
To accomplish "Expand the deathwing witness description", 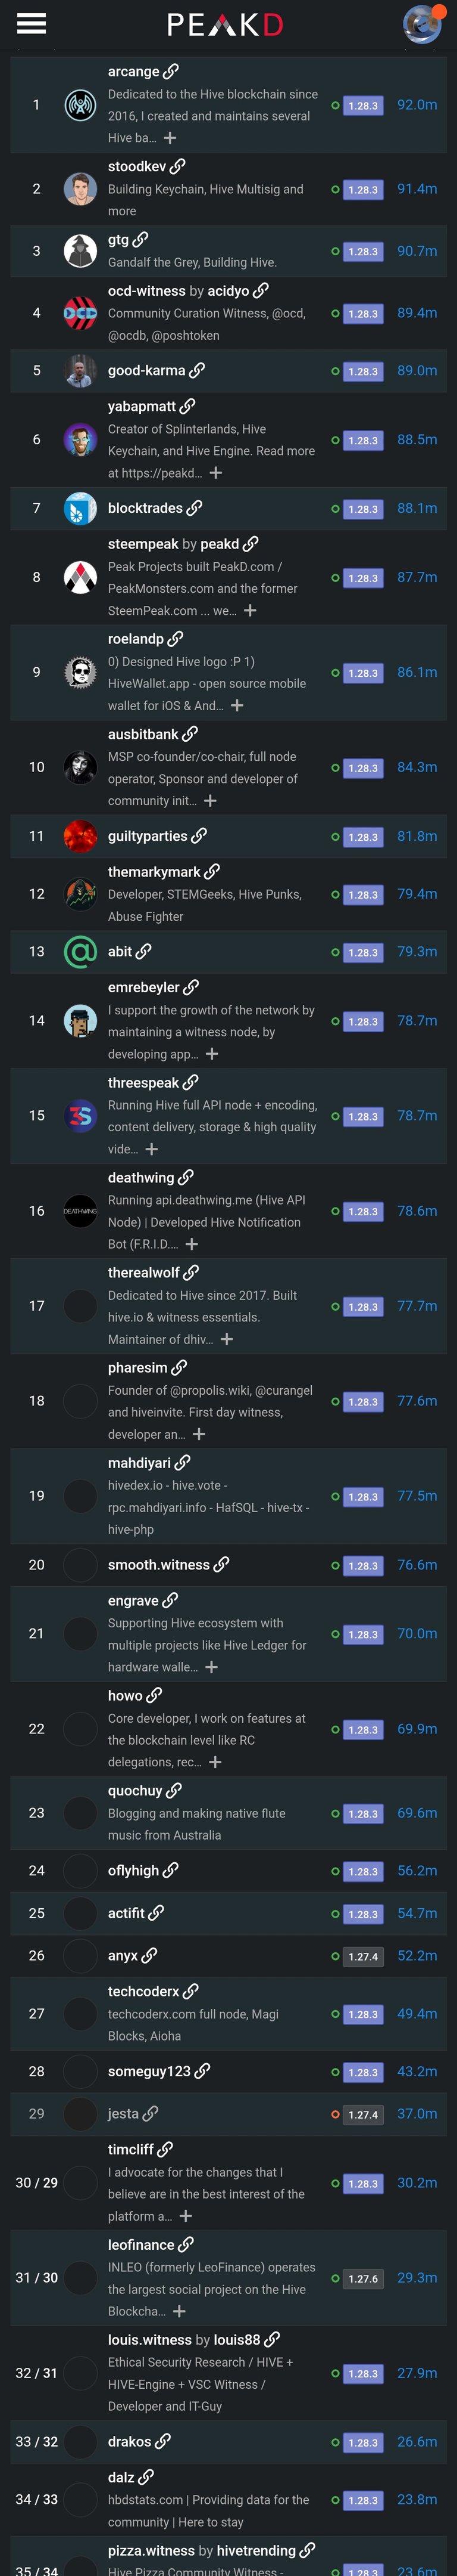I will point(192,1244).
